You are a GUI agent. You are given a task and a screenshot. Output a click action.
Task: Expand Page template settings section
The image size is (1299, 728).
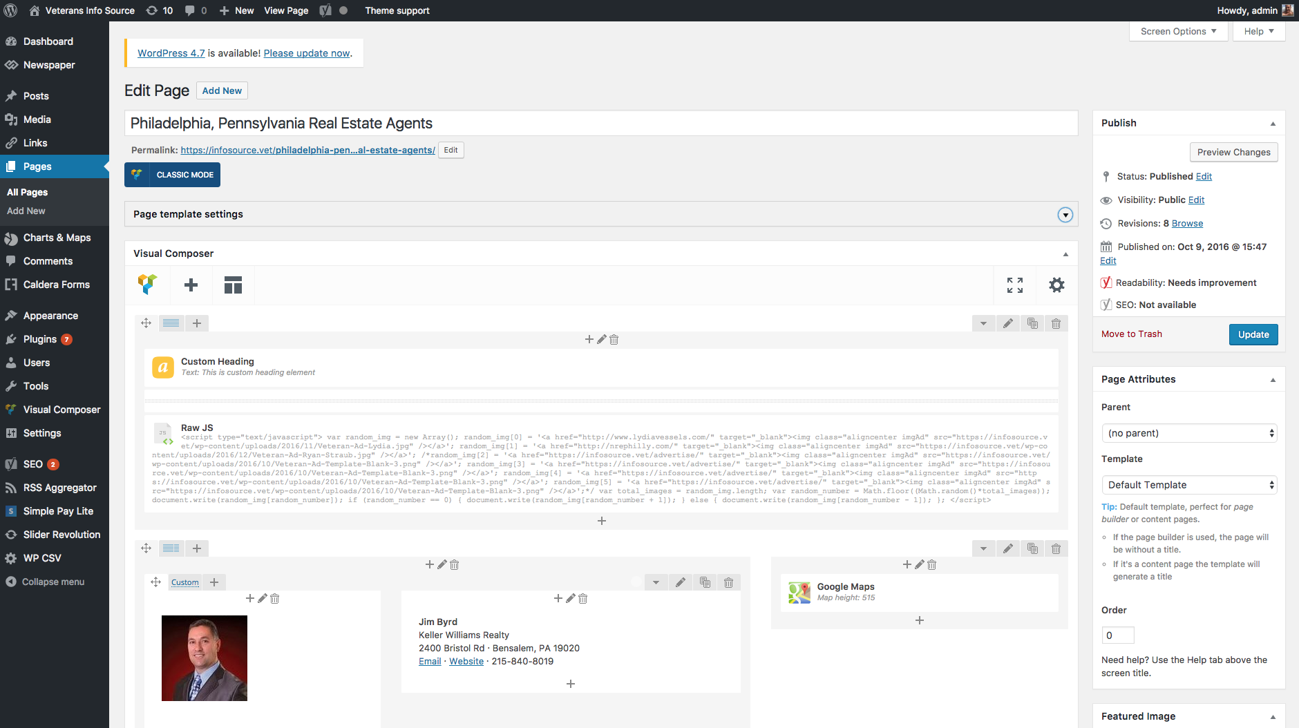click(x=1065, y=215)
